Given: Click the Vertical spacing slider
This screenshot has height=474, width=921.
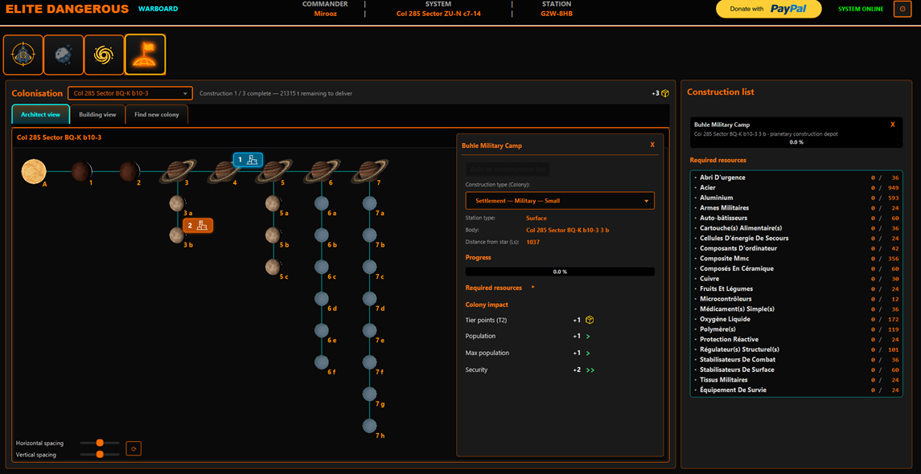Looking at the screenshot, I should (x=100, y=454).
